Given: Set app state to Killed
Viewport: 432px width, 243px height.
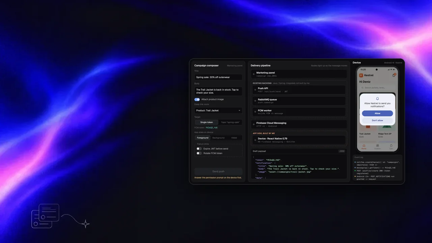Looking at the screenshot, I should pyautogui.click(x=234, y=138).
